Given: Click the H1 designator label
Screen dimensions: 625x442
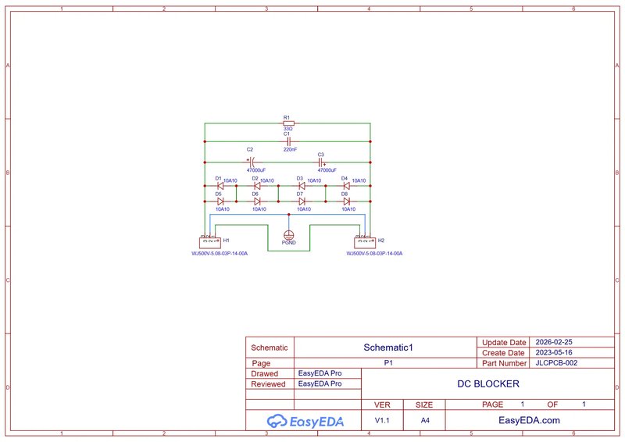Looking at the screenshot, I should coord(227,241).
